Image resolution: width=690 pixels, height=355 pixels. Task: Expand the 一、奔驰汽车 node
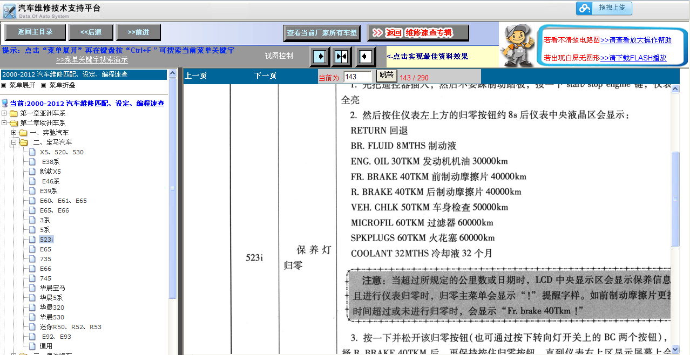coord(12,132)
